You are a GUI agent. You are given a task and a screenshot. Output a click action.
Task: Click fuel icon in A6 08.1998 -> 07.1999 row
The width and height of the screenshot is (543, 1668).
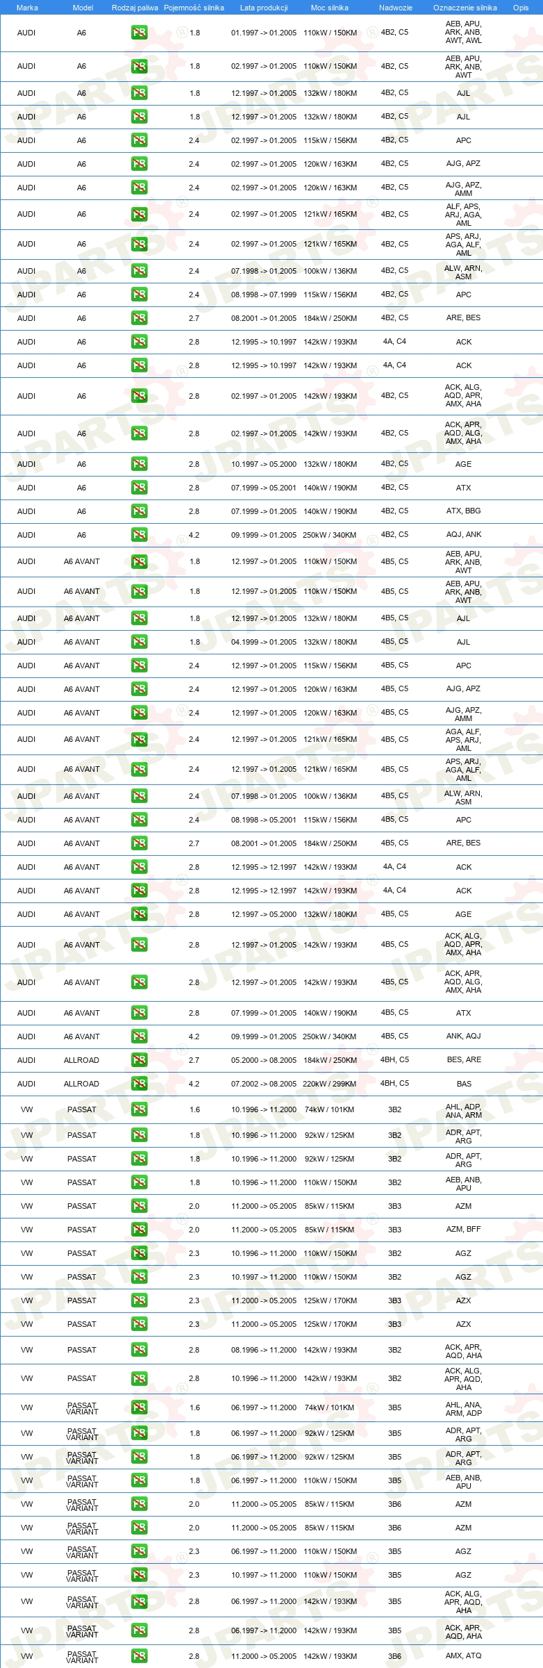[139, 295]
